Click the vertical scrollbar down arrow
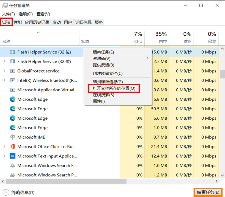Viewport: 225px width, 197px height. tap(222, 175)
